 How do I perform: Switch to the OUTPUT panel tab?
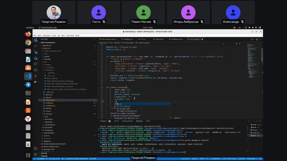(x=116, y=121)
